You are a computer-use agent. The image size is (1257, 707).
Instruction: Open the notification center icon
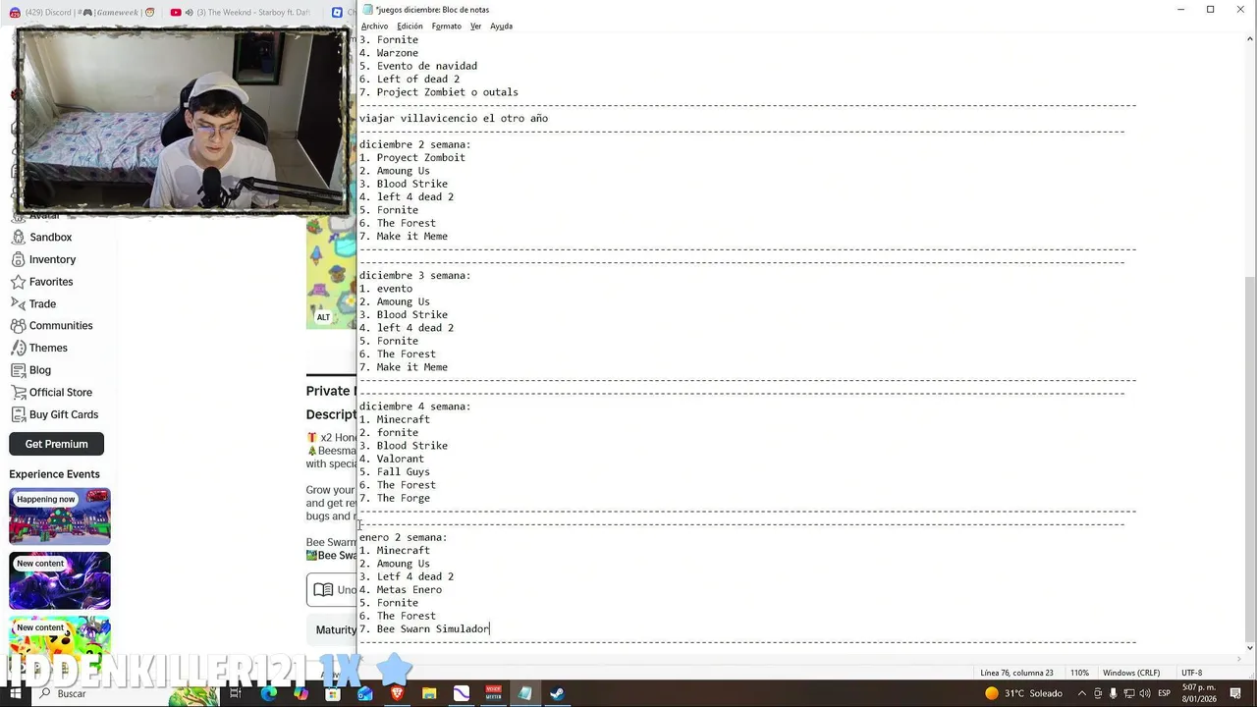1237,693
